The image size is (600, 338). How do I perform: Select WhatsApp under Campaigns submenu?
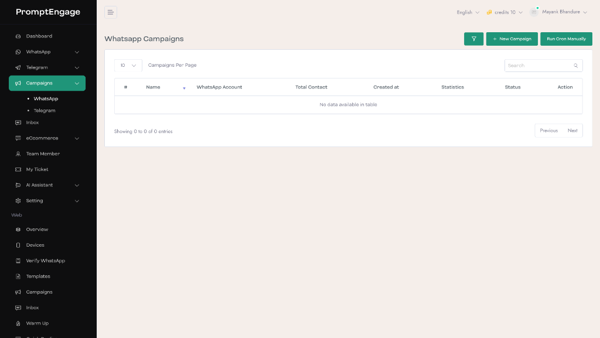click(x=46, y=98)
